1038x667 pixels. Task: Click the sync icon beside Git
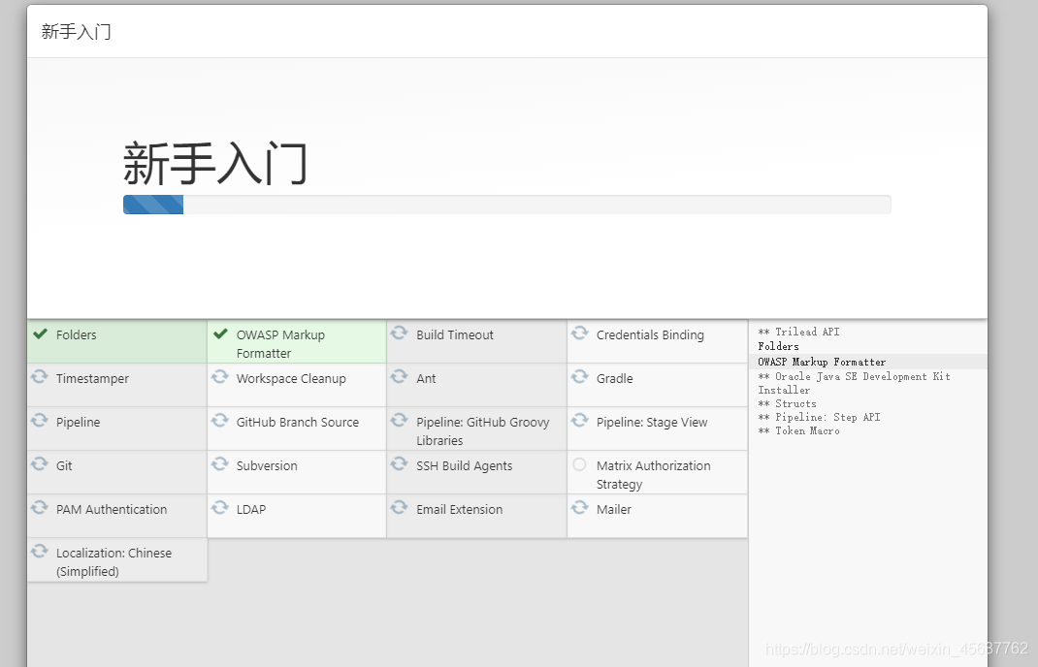pyautogui.click(x=40, y=464)
